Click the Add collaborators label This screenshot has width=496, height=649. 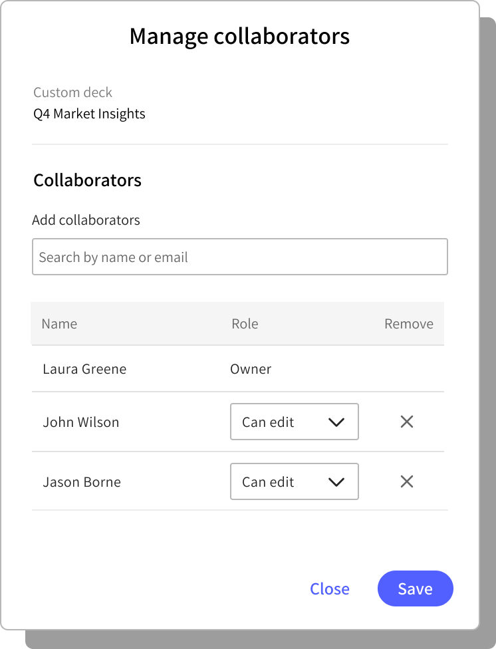[86, 220]
